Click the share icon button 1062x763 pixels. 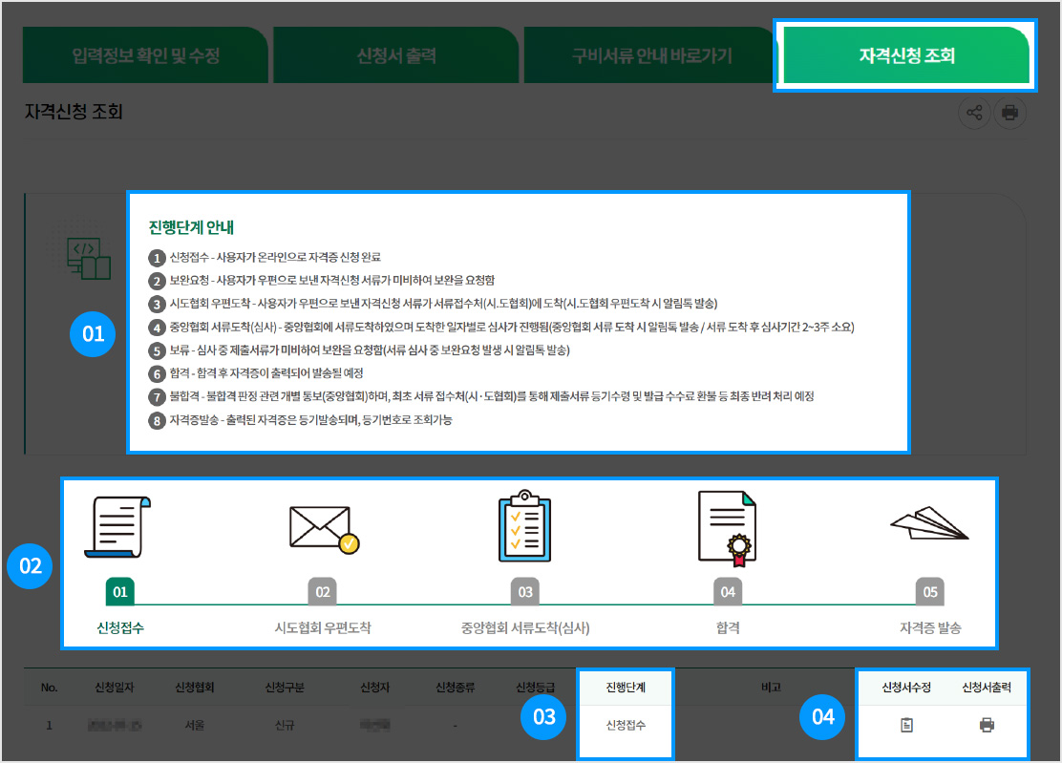974,113
